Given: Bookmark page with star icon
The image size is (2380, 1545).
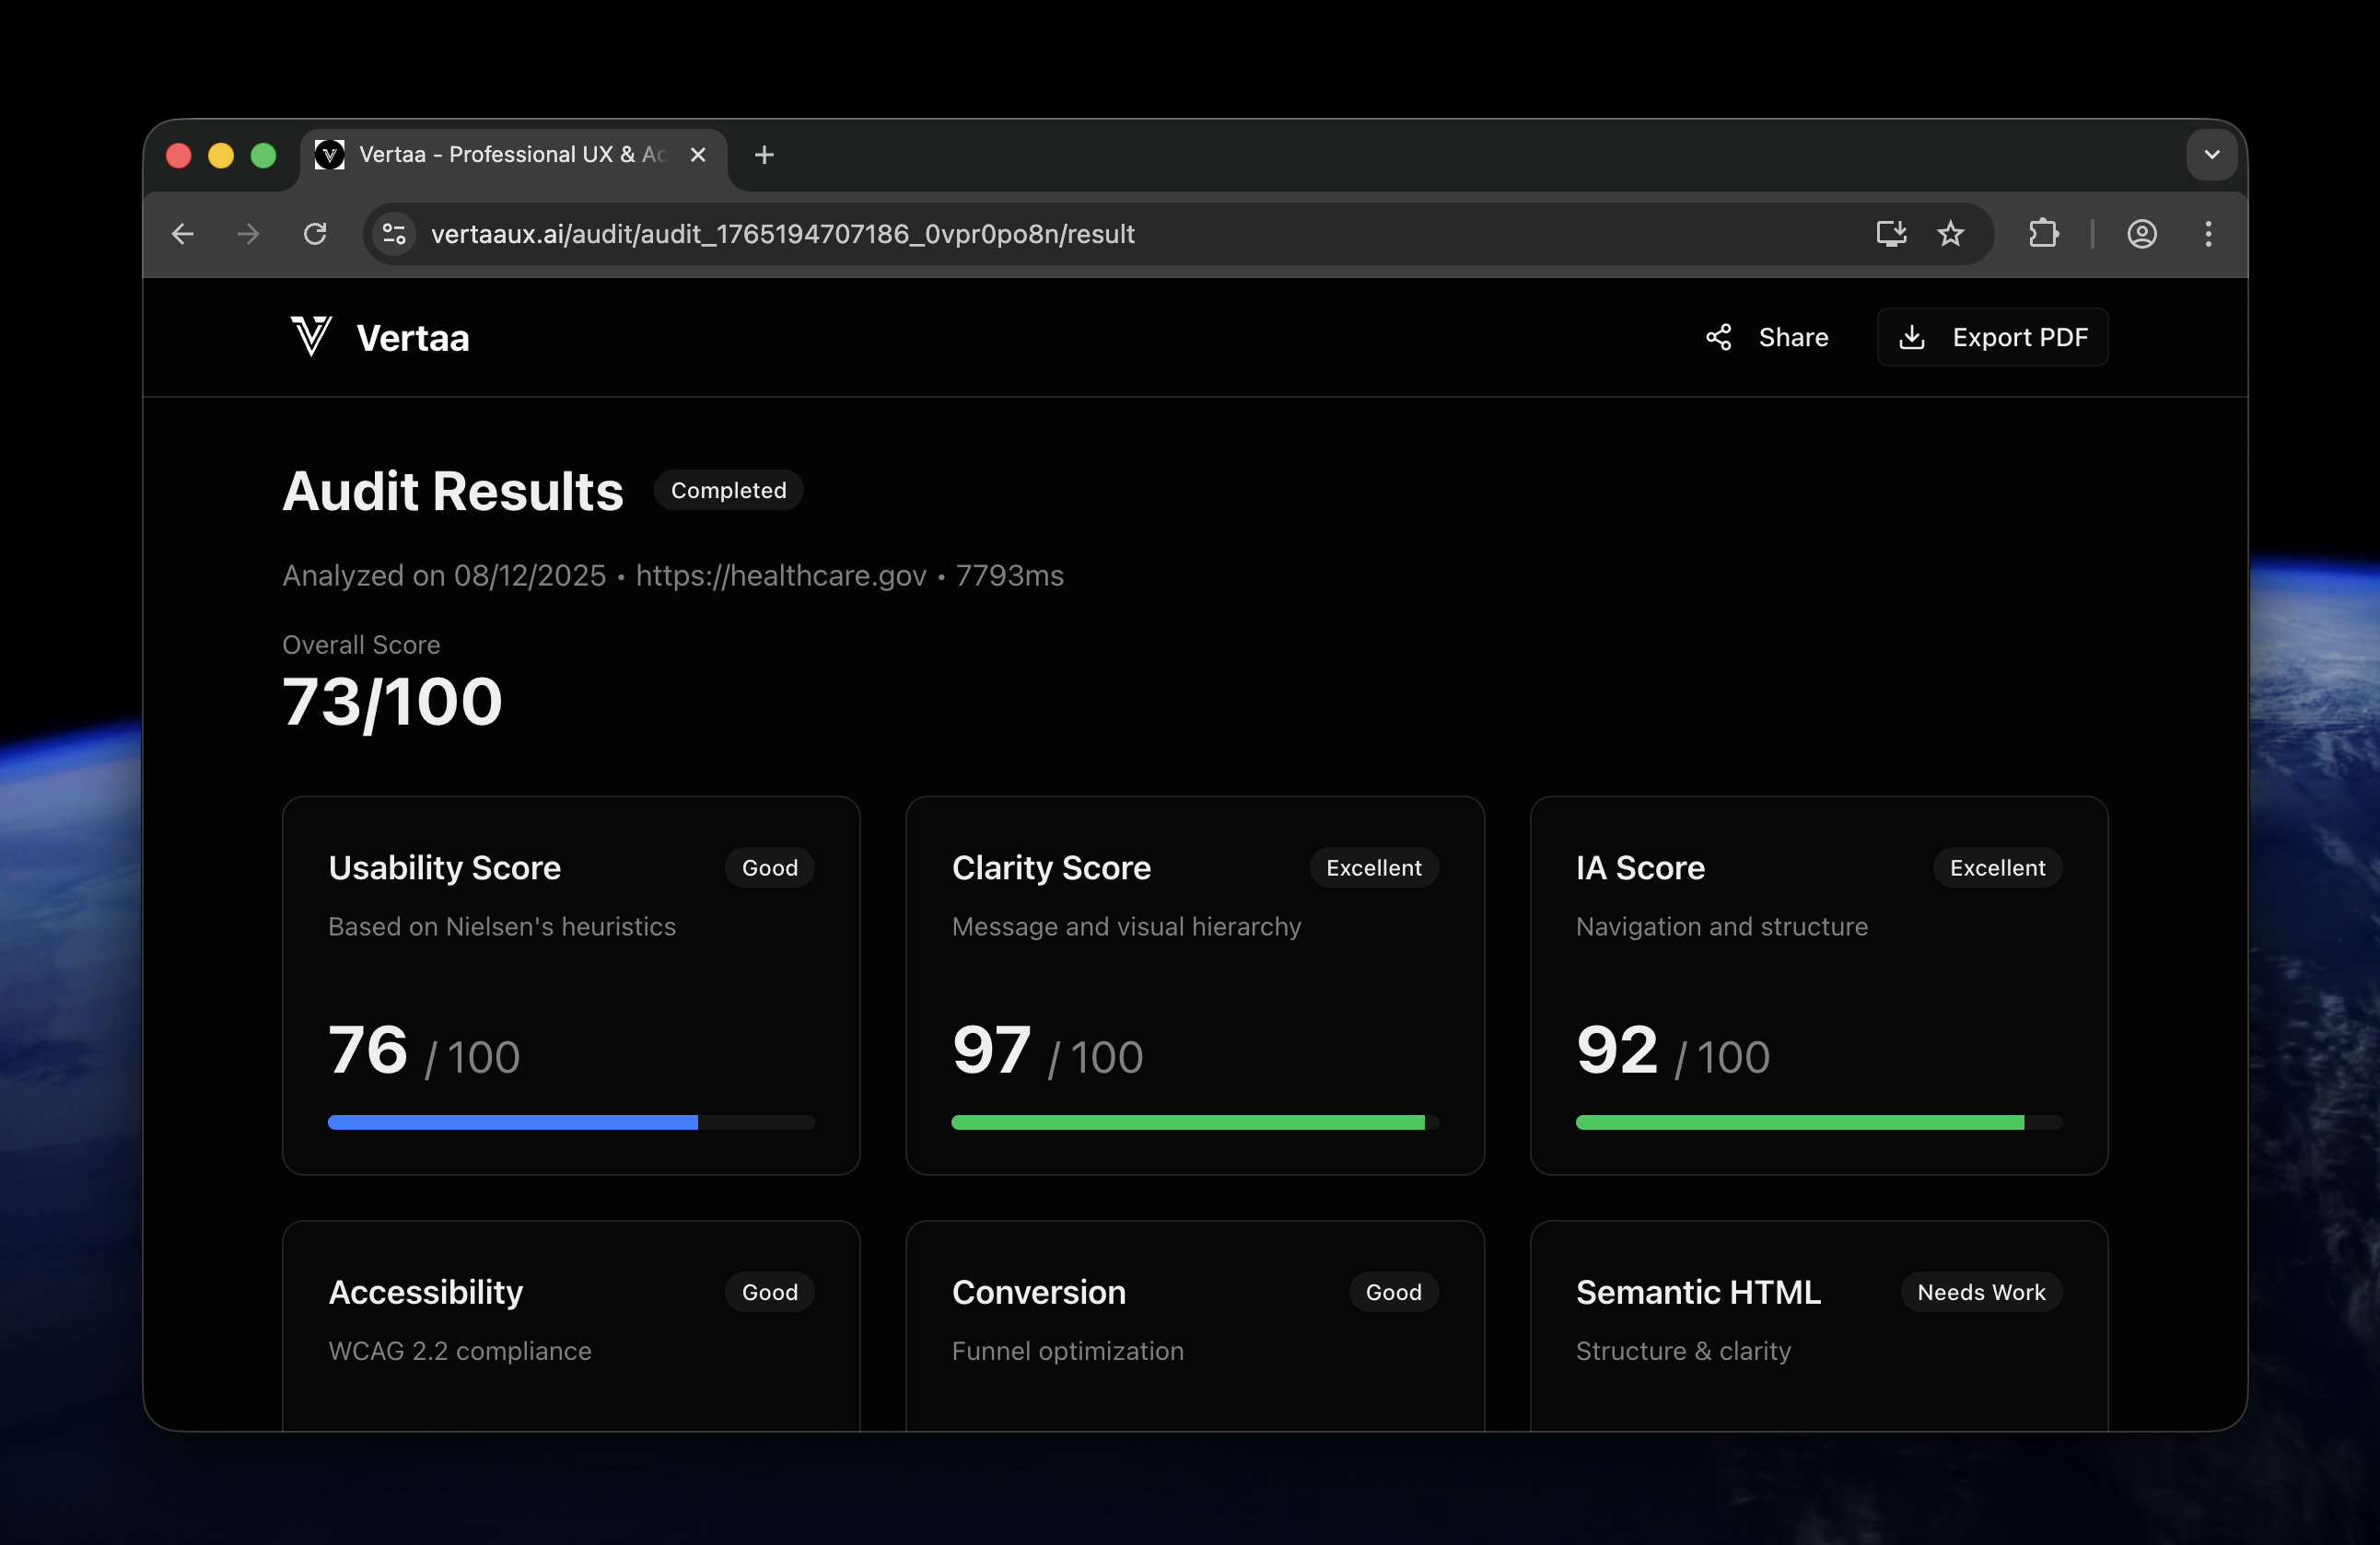Looking at the screenshot, I should (x=1950, y=234).
